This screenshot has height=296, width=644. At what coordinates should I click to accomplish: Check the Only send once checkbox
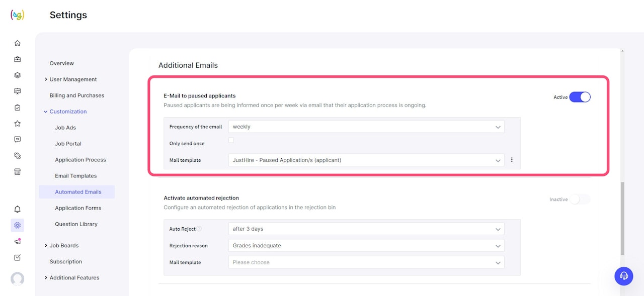(231, 140)
